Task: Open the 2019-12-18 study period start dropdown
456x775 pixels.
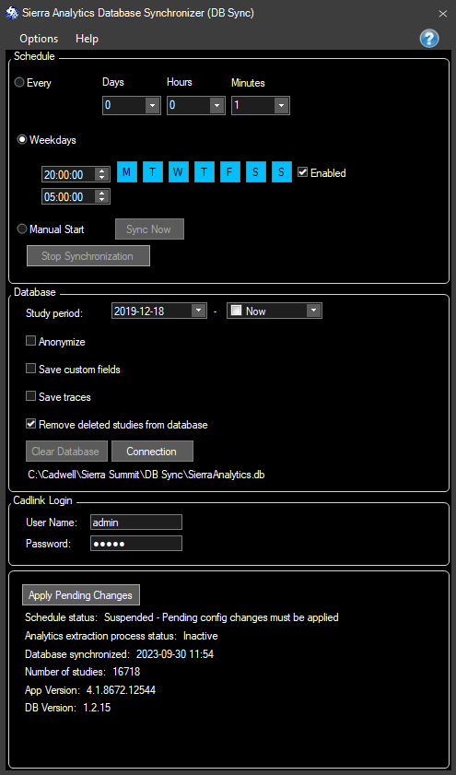Action: coord(199,311)
